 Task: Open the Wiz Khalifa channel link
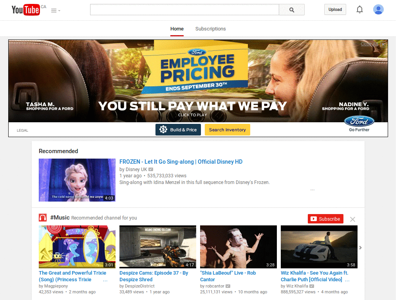(x=297, y=286)
